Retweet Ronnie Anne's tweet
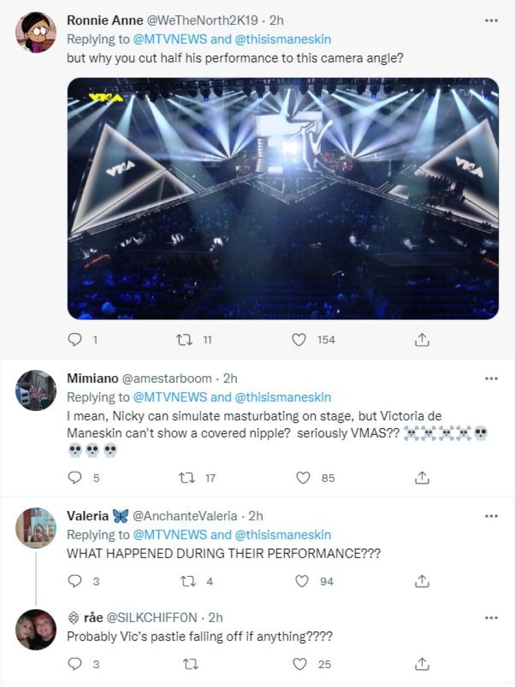Viewport: 515px width, 687px height. [x=186, y=339]
